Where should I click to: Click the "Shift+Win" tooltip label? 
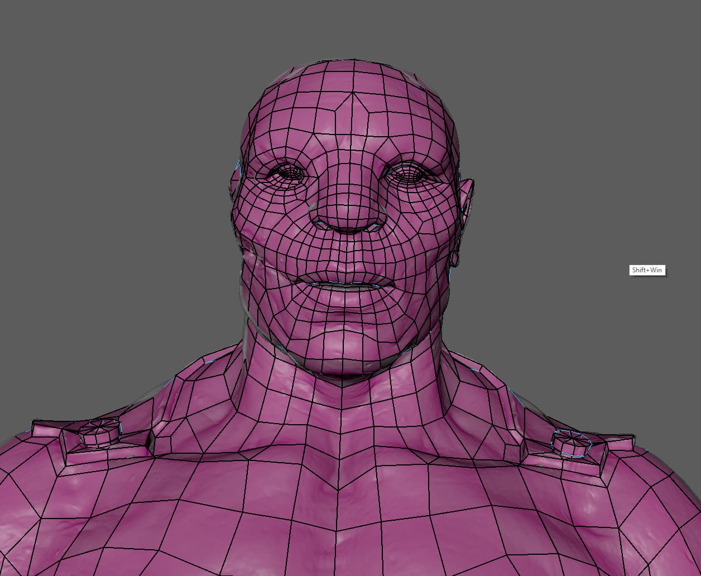point(647,270)
